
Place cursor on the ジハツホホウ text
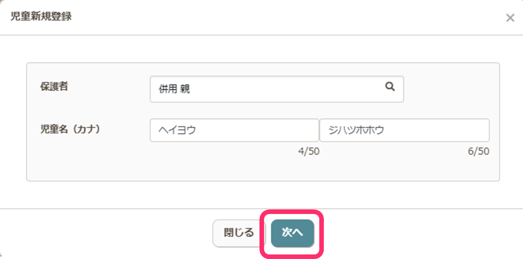pos(356,131)
